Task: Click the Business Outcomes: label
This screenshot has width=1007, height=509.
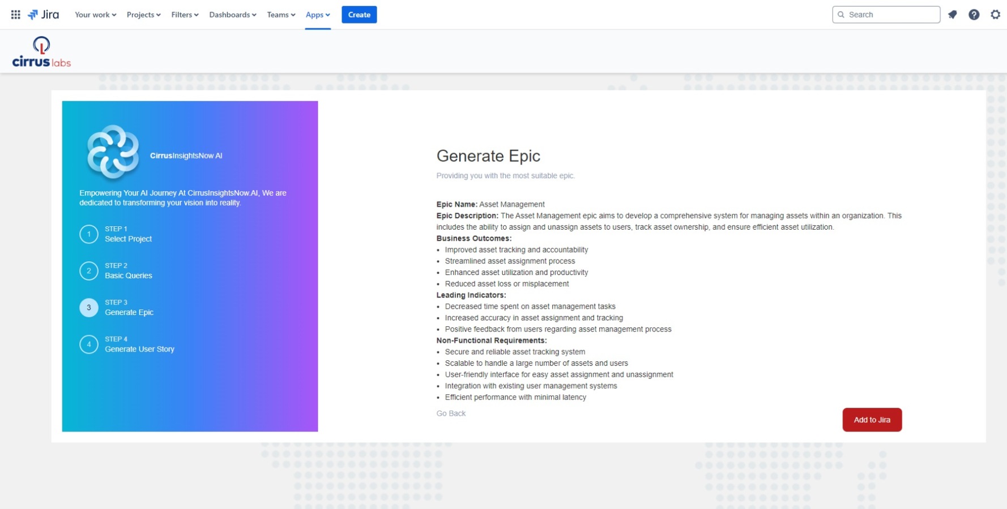Action: coord(474,238)
